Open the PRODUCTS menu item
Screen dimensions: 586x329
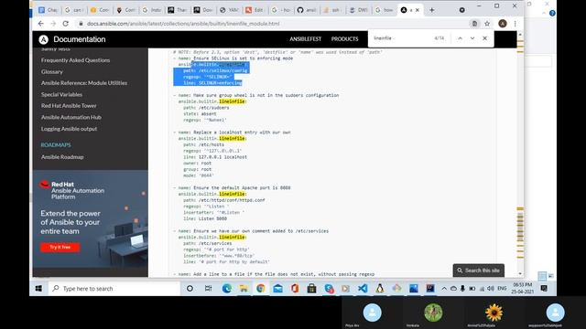[x=344, y=38]
